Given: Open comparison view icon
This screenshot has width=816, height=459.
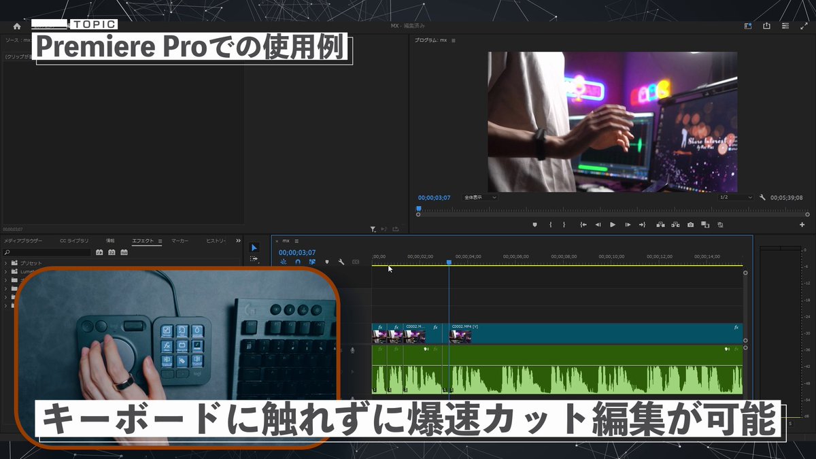Looking at the screenshot, I should pyautogui.click(x=705, y=224).
